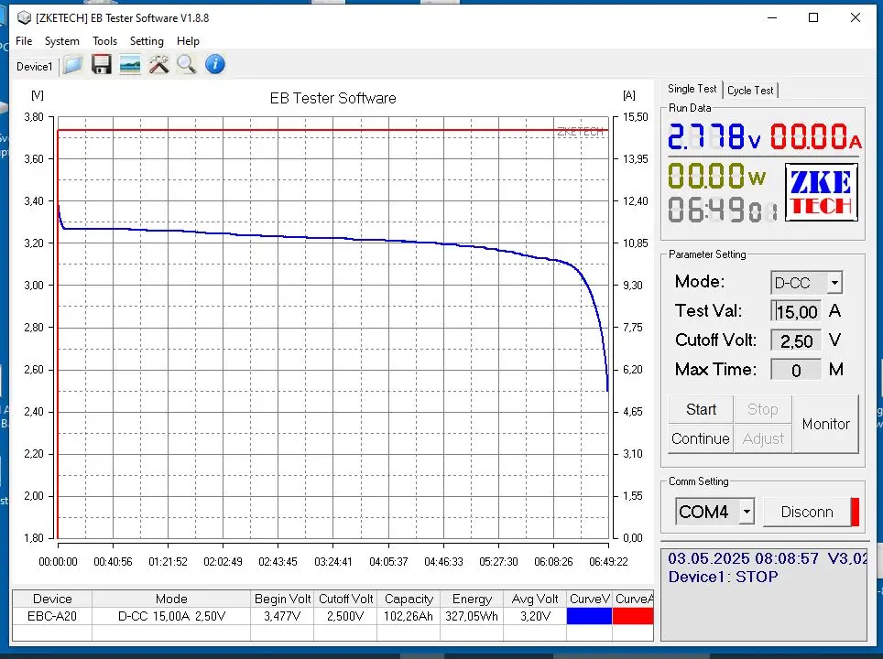Click the Monitor button
883x659 pixels.
pos(825,424)
